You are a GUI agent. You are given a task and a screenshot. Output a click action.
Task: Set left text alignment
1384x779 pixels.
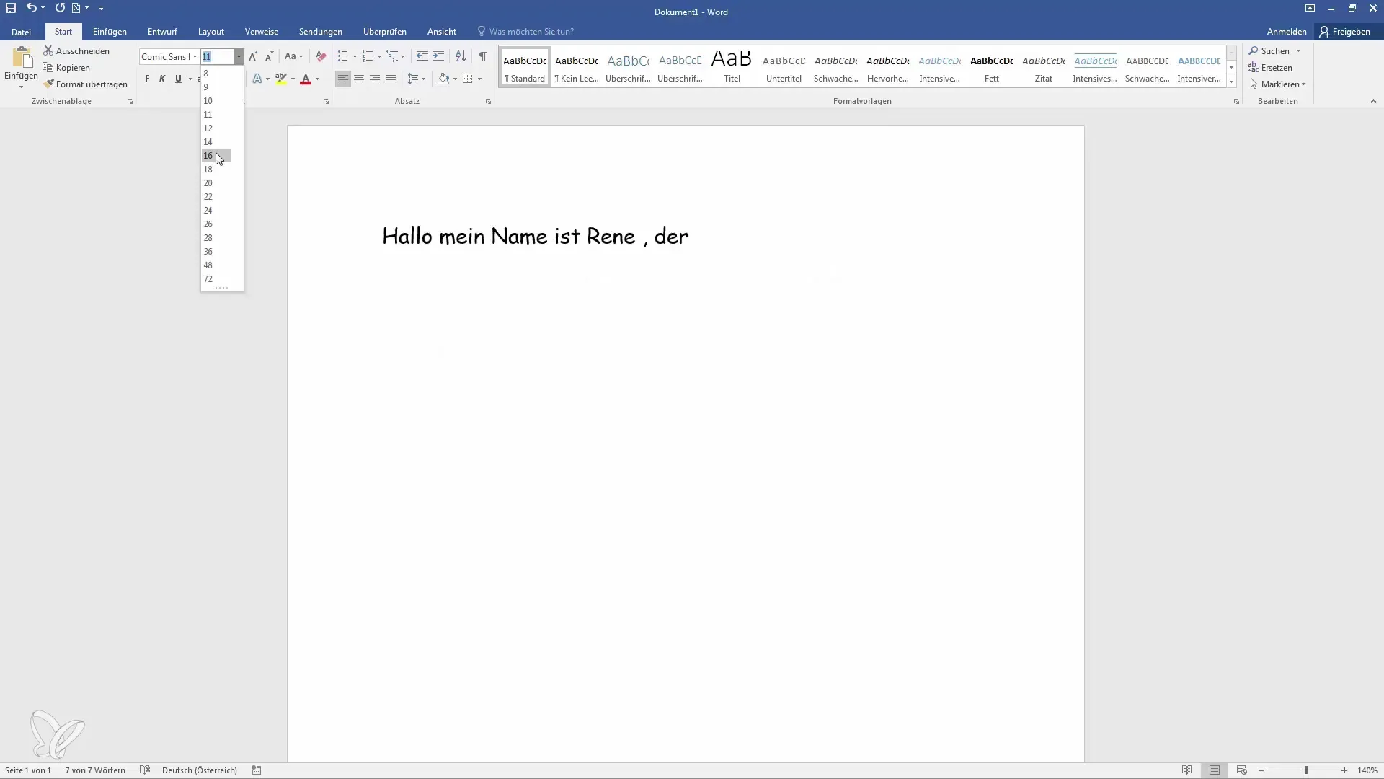coord(343,79)
